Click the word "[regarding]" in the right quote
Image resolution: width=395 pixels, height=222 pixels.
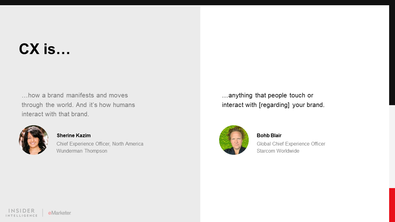tap(274, 105)
